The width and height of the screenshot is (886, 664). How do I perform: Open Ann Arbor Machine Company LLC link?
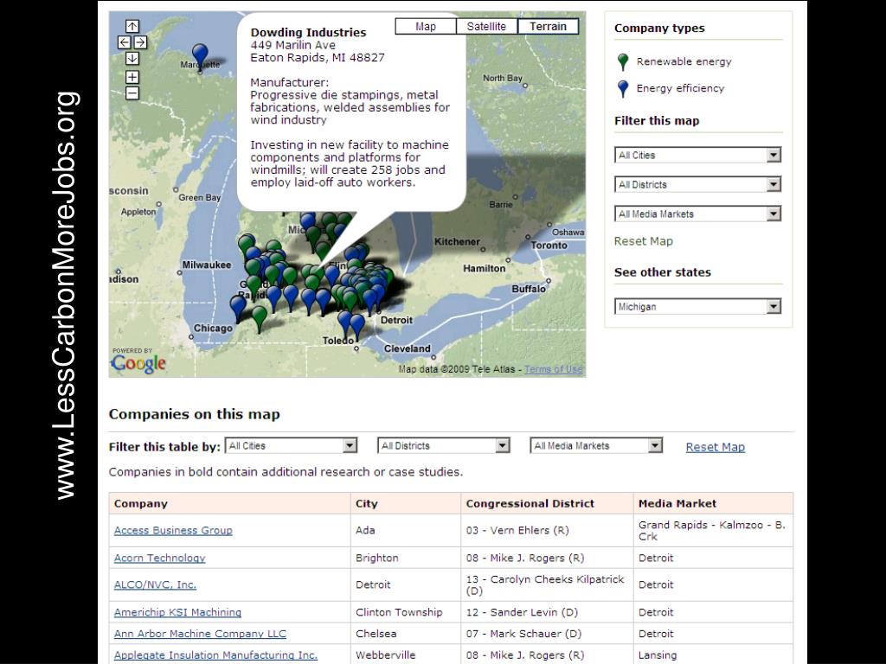click(200, 634)
